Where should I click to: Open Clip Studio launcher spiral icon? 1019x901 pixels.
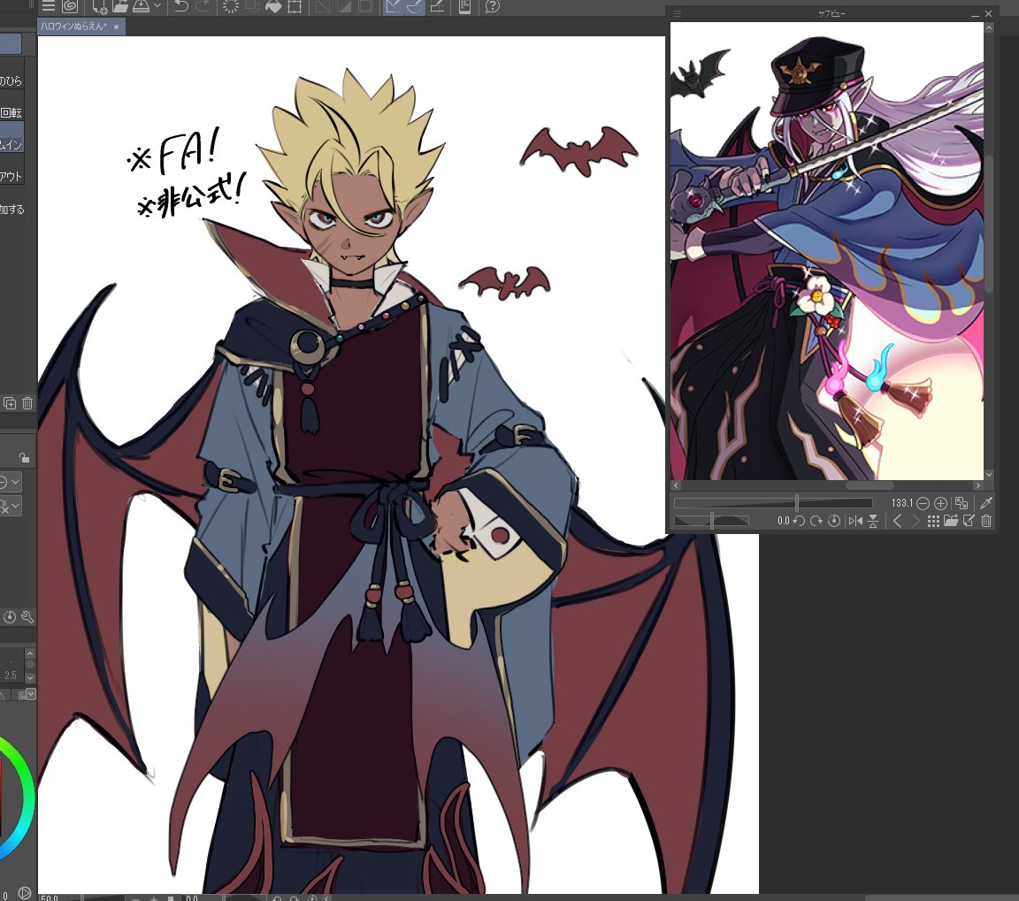click(70, 6)
